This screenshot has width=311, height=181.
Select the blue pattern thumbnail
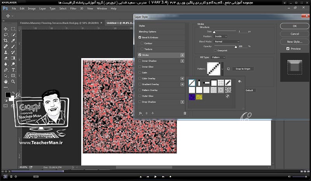[x=192, y=97]
